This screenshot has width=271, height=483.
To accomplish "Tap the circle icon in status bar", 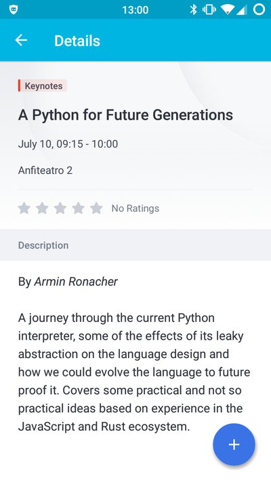I will (259, 10).
